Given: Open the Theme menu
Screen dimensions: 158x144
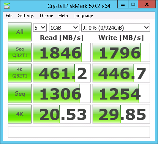Looking at the screenshot, I should [46, 16].
